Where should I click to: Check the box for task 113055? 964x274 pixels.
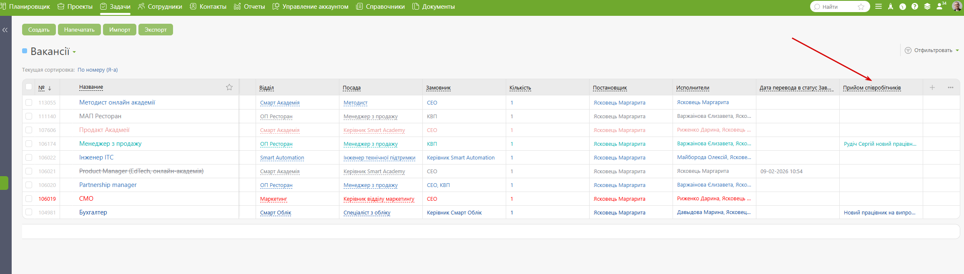click(29, 102)
